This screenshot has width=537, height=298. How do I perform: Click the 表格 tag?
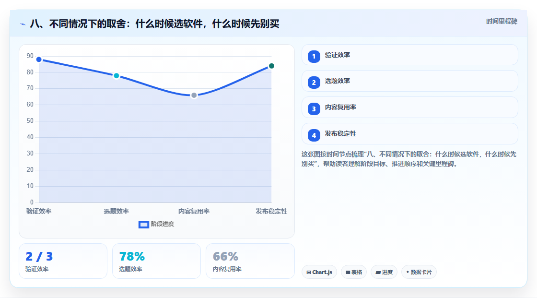(354, 272)
